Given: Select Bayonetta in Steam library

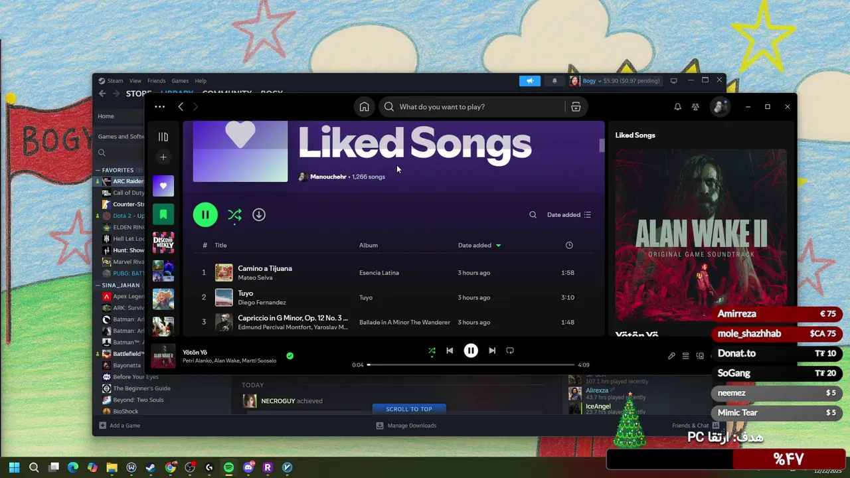Looking at the screenshot, I should click(126, 366).
